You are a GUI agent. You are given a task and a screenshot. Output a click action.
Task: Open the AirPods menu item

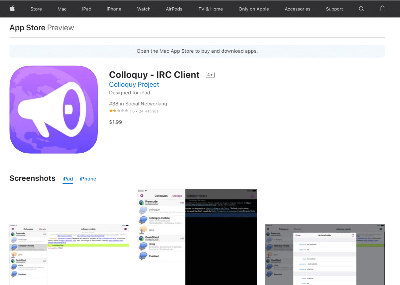click(x=174, y=9)
